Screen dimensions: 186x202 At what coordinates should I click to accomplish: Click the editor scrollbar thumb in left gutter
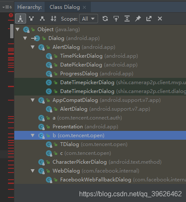pyautogui.click(x=12, y=31)
